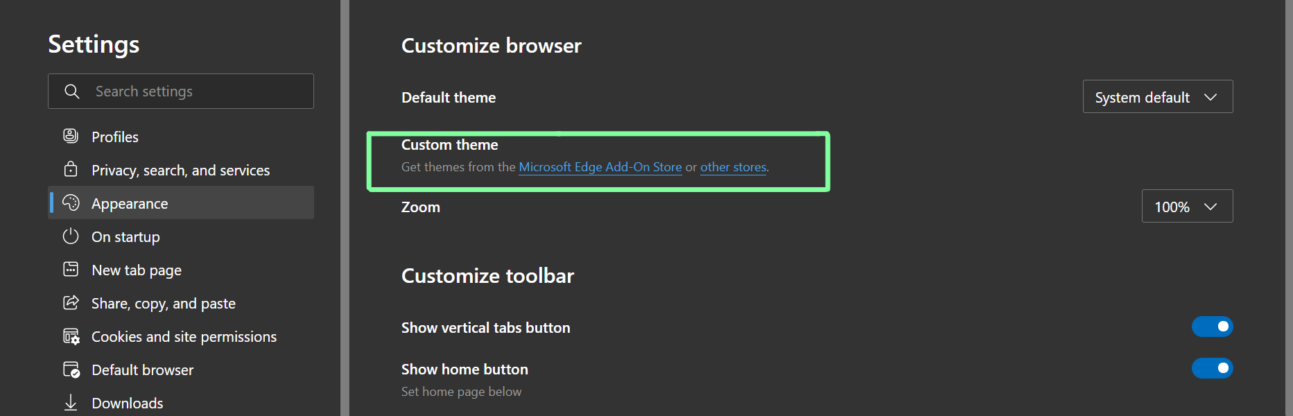Click the other stores link
Image resolution: width=1293 pixels, height=416 pixels.
pos(733,166)
